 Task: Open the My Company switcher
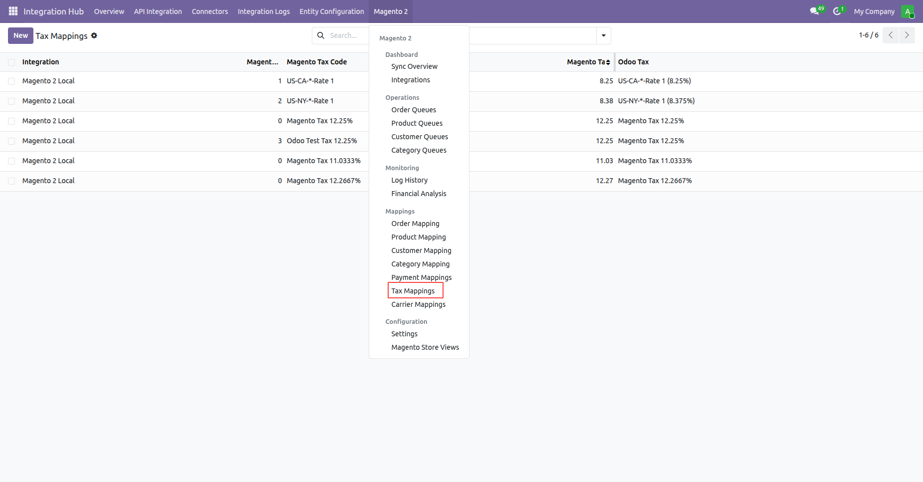click(874, 11)
